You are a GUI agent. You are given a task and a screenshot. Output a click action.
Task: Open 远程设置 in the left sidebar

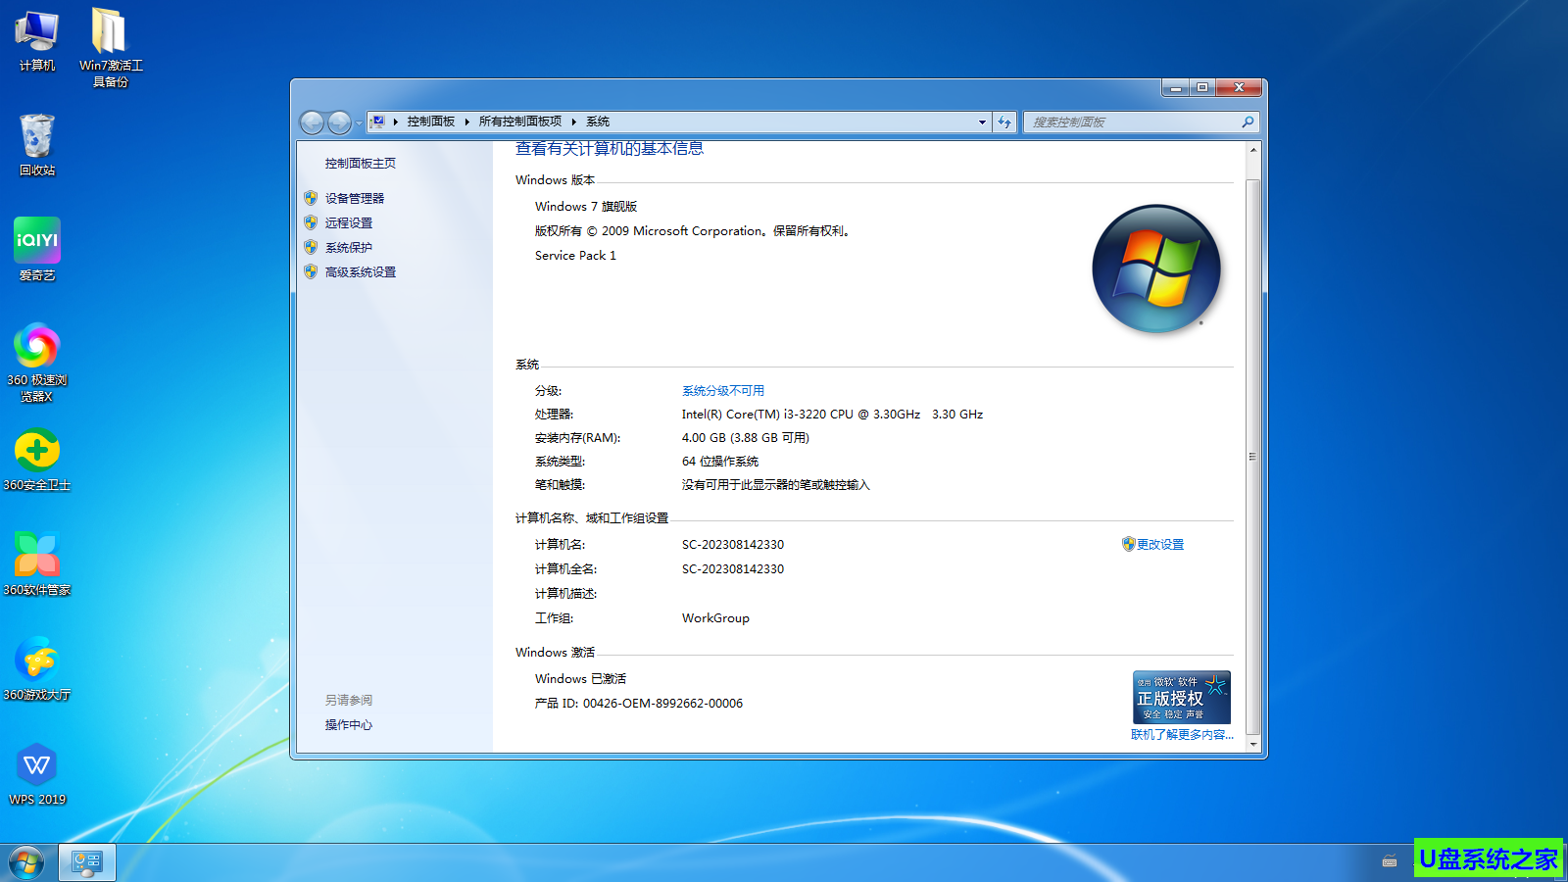(349, 222)
